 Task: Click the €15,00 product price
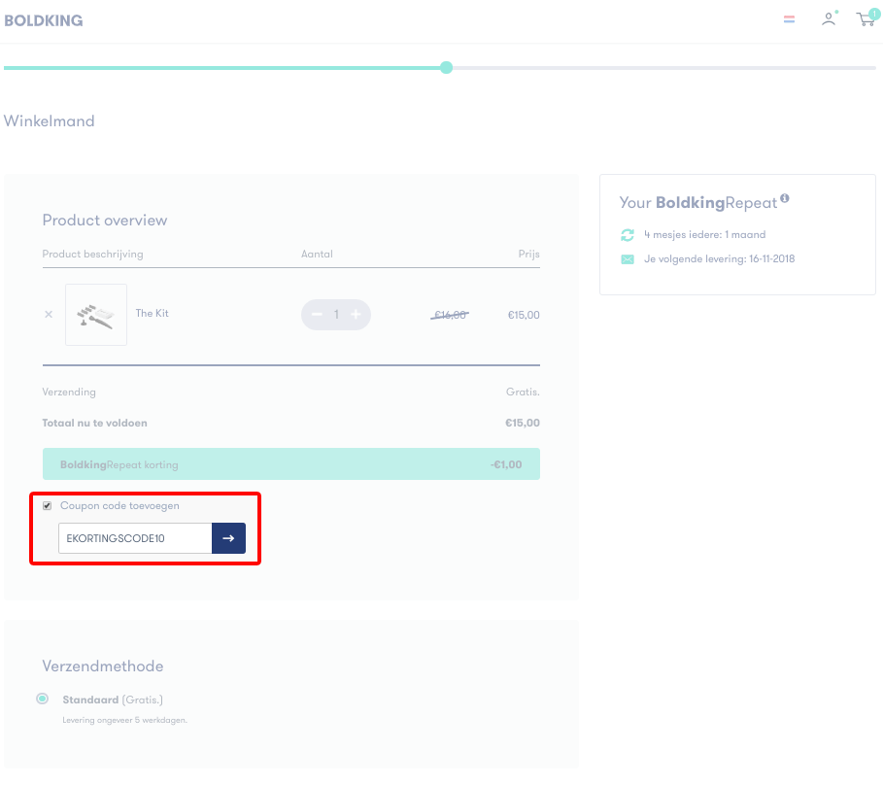tap(524, 315)
